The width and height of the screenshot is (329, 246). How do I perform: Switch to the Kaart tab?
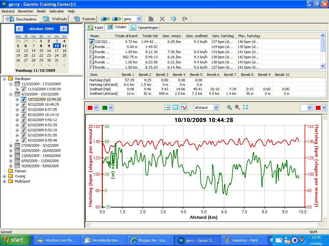(x=96, y=28)
